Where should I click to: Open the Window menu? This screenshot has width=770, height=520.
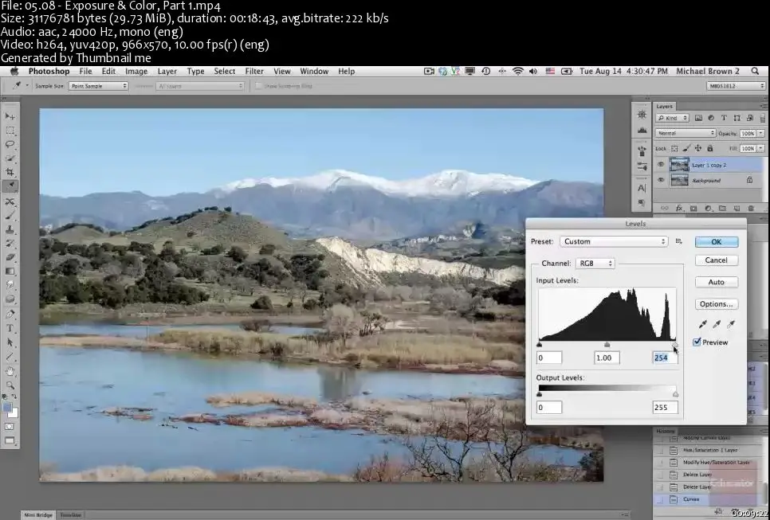(x=314, y=71)
